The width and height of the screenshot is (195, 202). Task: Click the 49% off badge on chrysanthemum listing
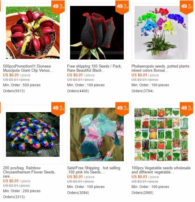58,109
